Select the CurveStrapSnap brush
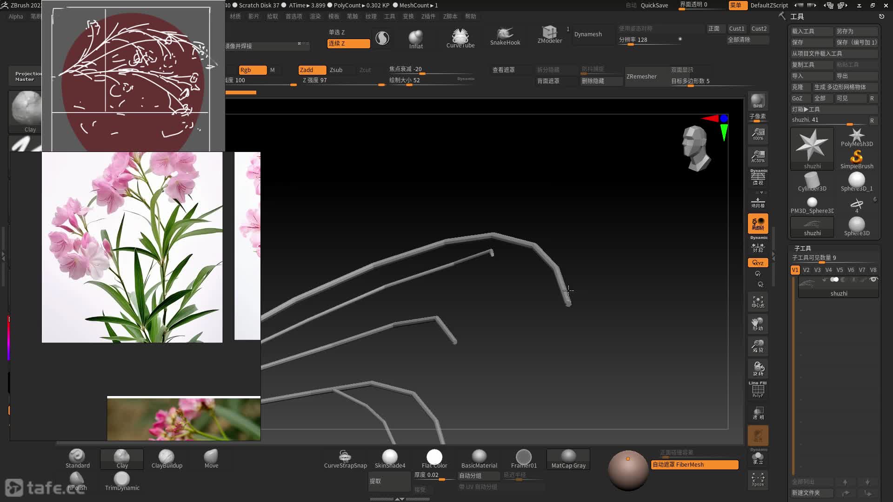Image resolution: width=893 pixels, height=502 pixels. 345,458
